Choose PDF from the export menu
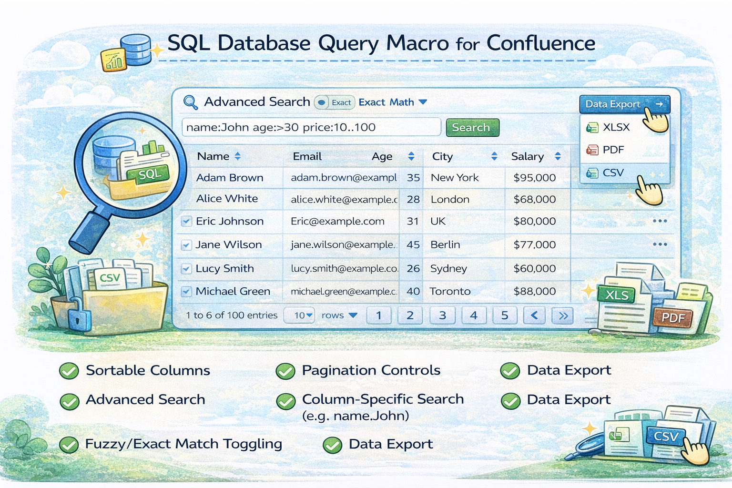Image resolution: width=732 pixels, height=488 pixels. point(625,150)
